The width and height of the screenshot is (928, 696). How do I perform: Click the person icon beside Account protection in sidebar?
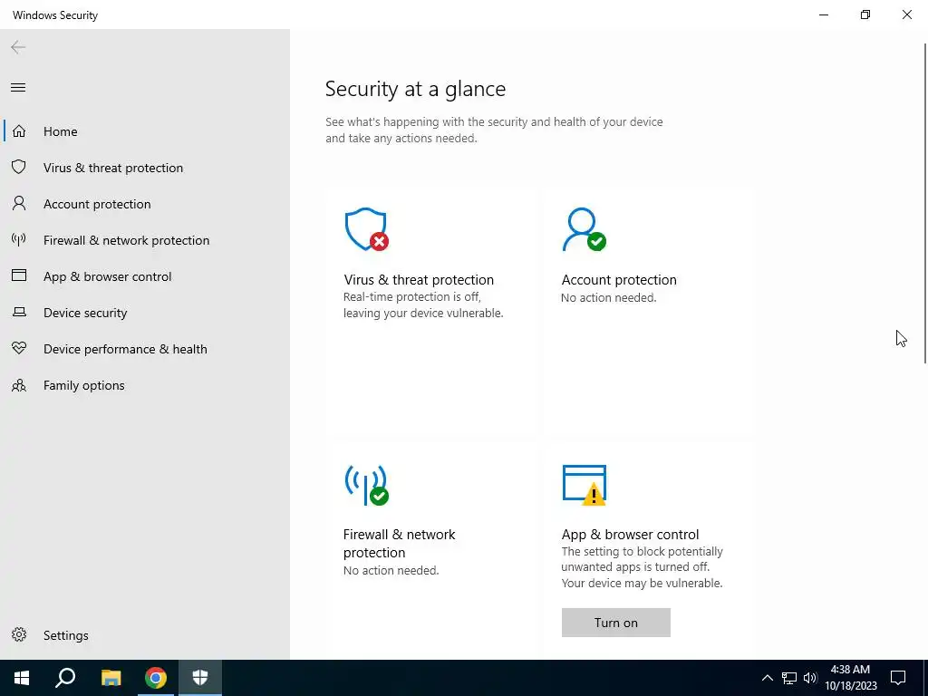coord(19,204)
